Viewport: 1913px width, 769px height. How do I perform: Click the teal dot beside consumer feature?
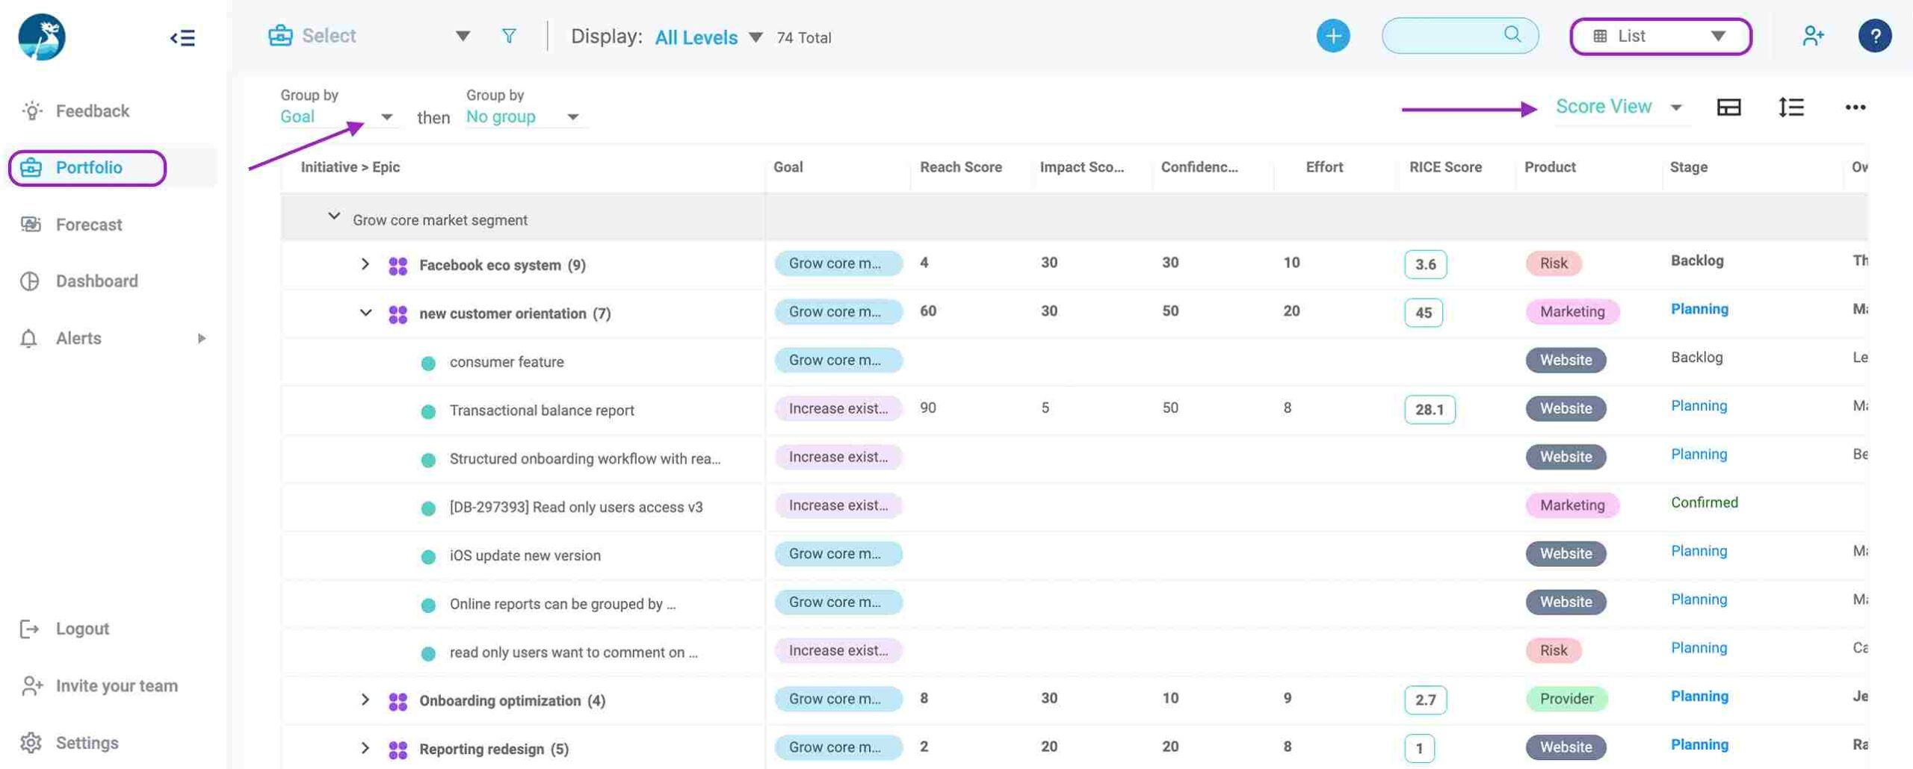(428, 364)
